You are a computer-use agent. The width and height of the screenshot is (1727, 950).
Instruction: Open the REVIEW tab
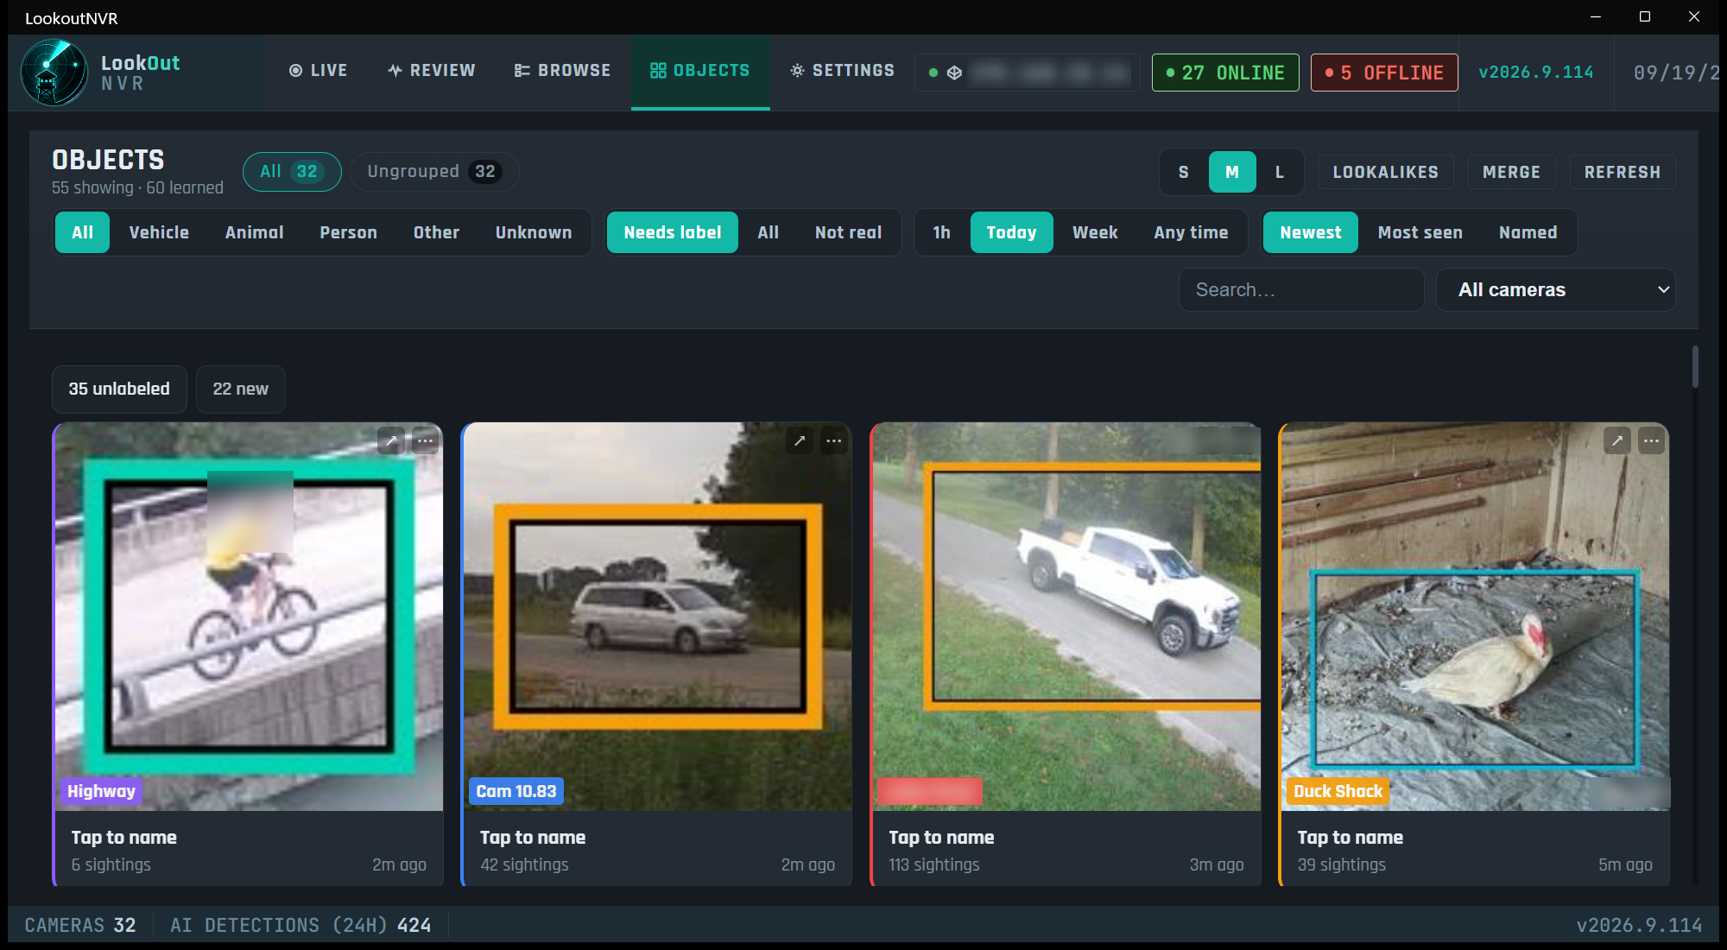tap(432, 71)
